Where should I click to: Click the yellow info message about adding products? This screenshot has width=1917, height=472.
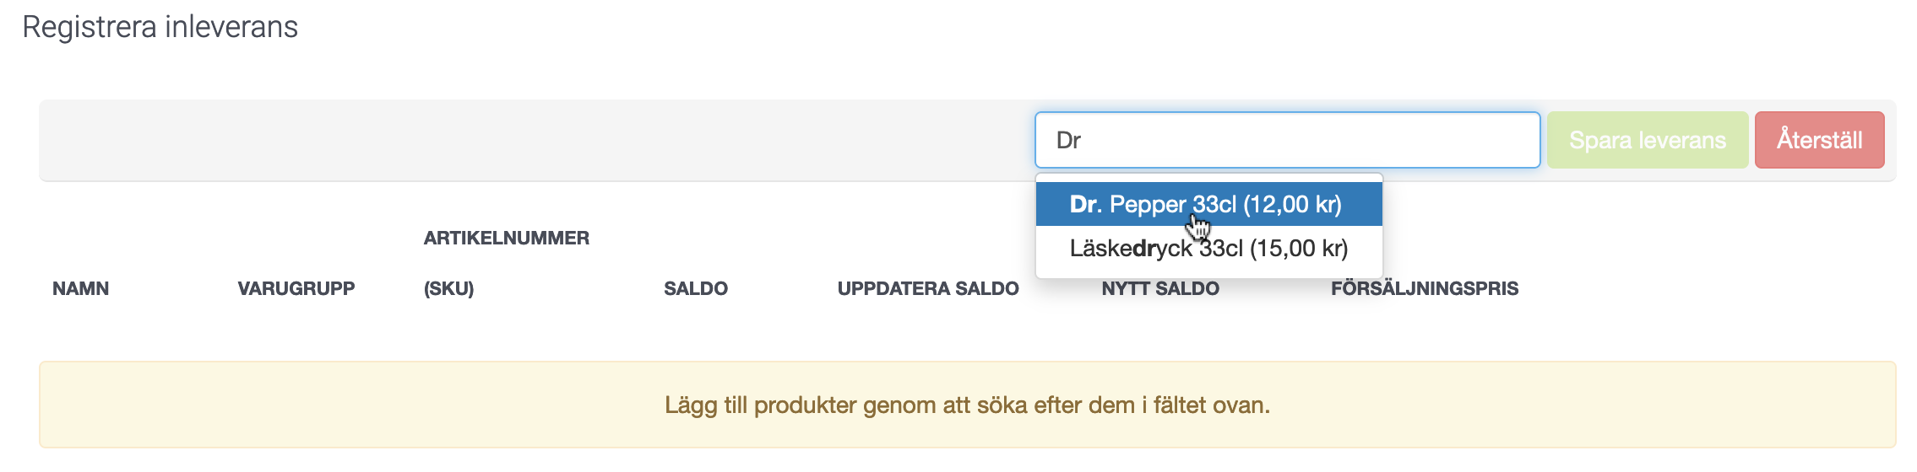(x=967, y=405)
